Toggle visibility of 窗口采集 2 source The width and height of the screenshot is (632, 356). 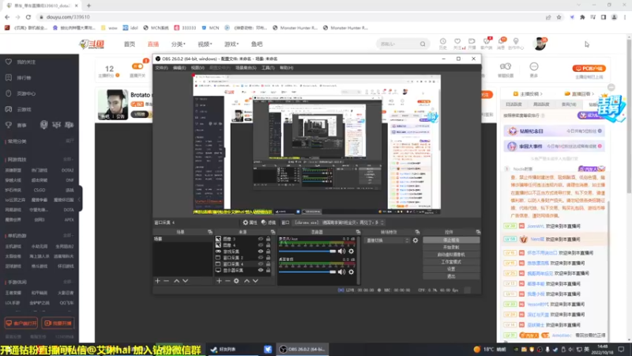click(x=261, y=258)
